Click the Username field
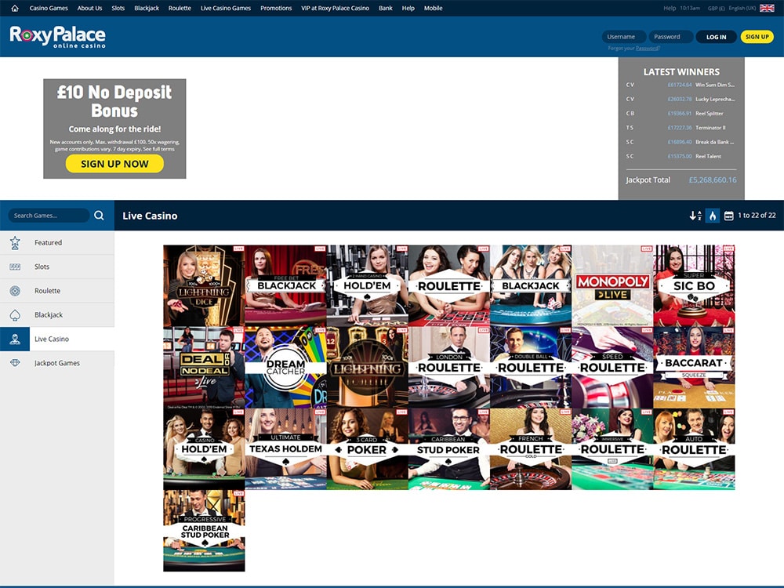This screenshot has width=784, height=588. point(624,37)
